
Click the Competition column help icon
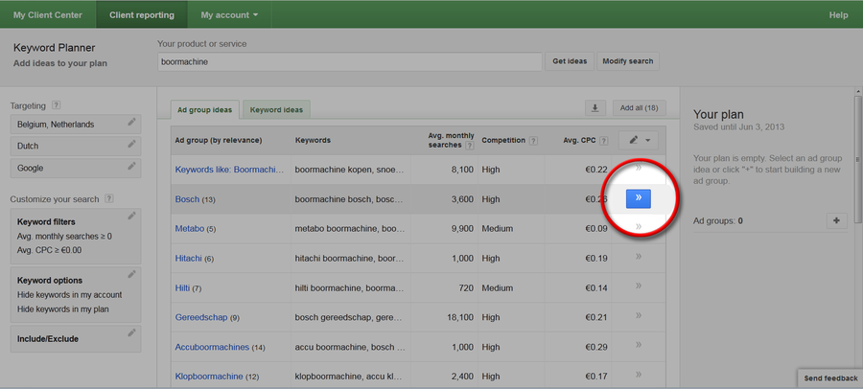point(532,140)
